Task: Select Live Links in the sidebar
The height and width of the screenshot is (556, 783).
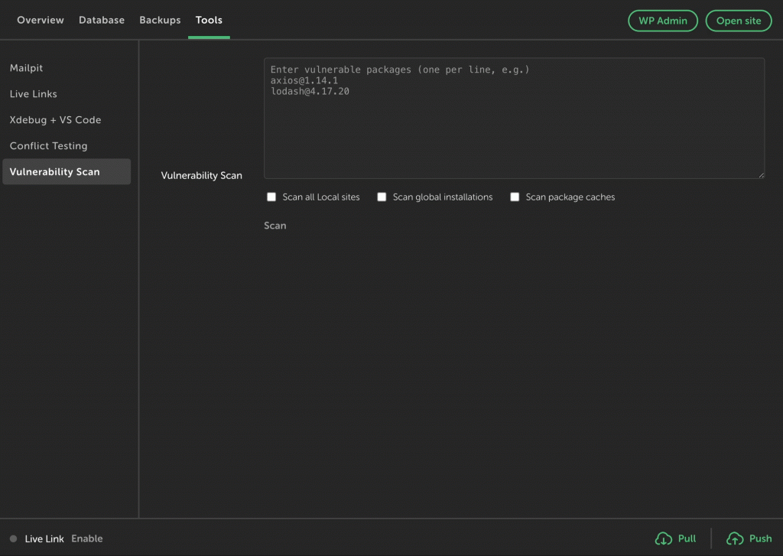Action: (33, 93)
